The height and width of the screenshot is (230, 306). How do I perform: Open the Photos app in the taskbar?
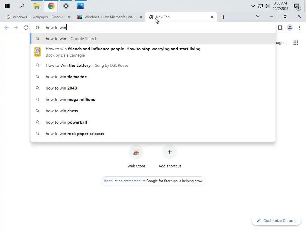81,6
